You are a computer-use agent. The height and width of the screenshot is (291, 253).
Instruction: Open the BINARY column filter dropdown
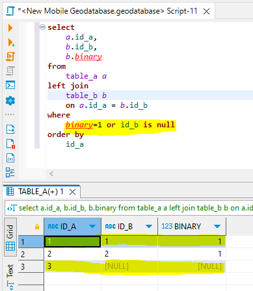pyautogui.click(x=217, y=227)
